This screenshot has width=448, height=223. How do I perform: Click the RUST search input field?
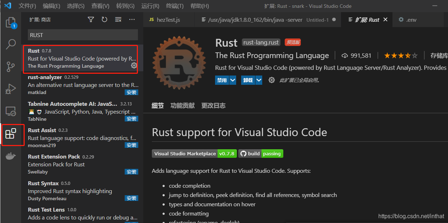pyautogui.click(x=83, y=35)
